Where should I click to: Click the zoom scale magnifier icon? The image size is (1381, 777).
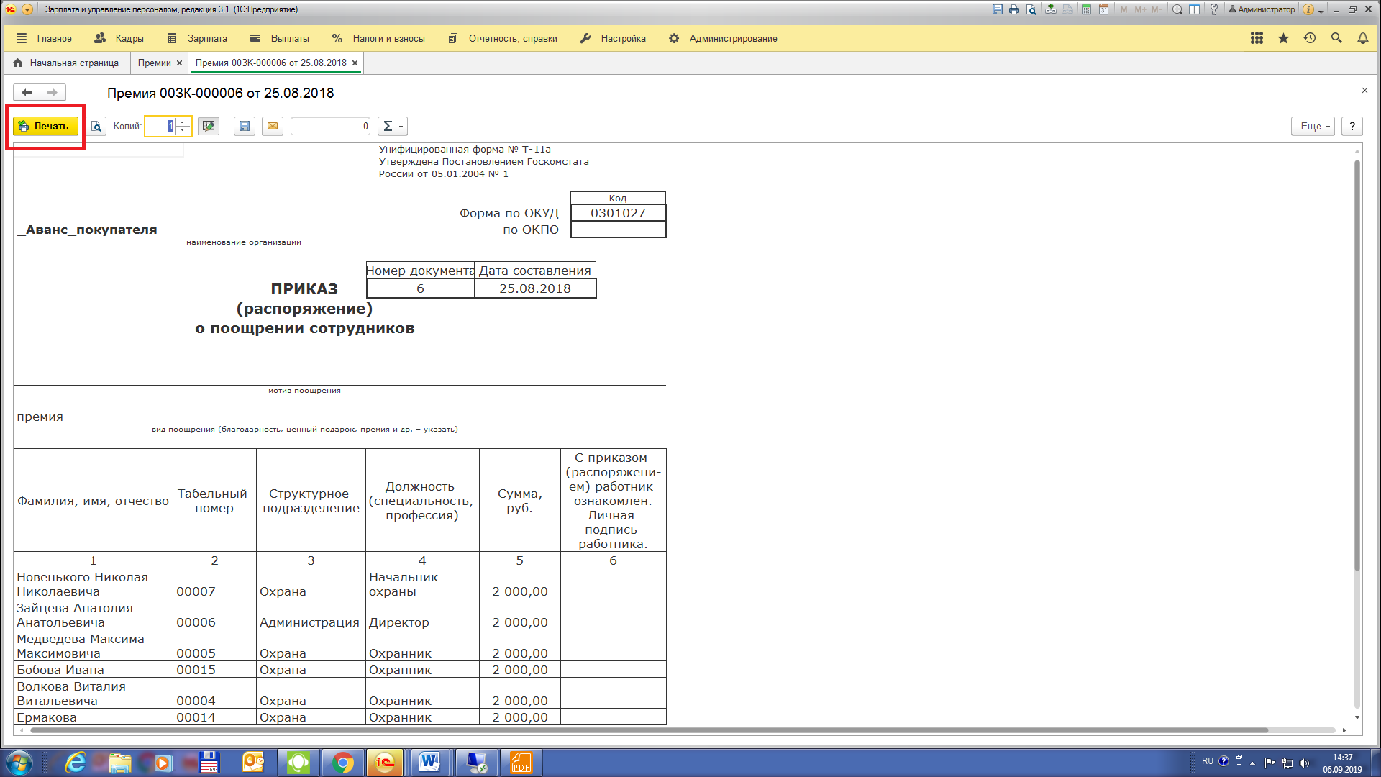1177,9
